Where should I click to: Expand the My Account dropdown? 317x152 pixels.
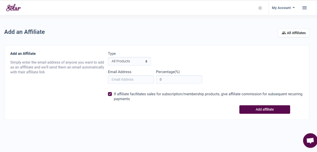283,8
